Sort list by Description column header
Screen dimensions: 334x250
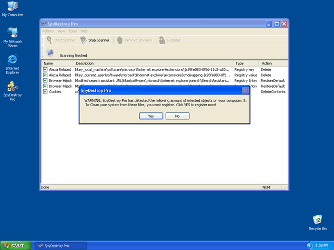click(153, 63)
